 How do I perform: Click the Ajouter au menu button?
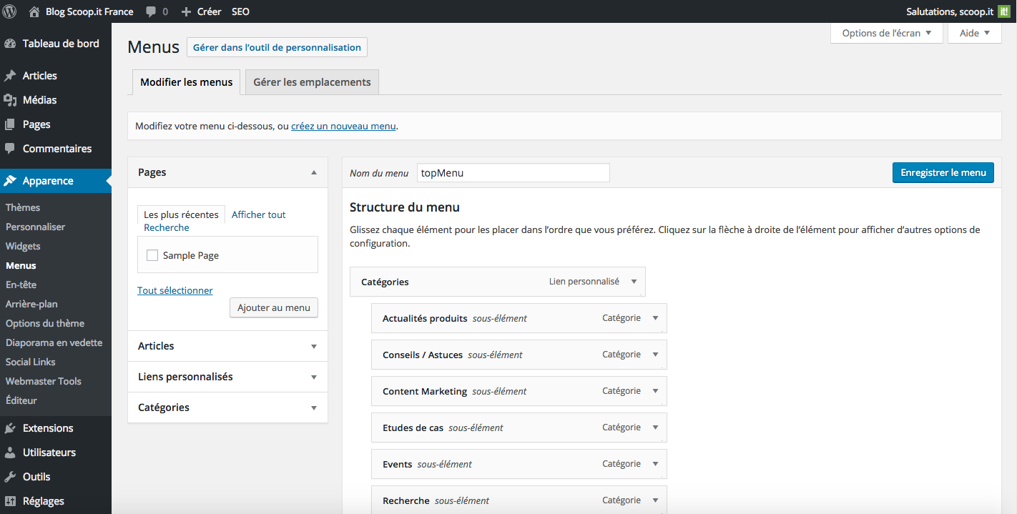274,307
